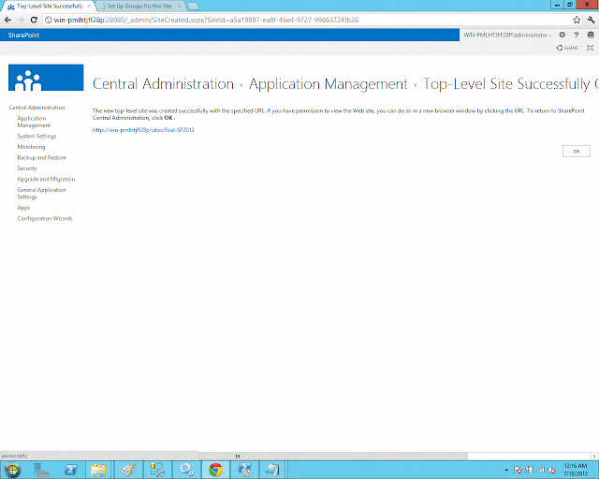Open Monitoring in left navigation
This screenshot has height=479, width=599.
tap(31, 147)
